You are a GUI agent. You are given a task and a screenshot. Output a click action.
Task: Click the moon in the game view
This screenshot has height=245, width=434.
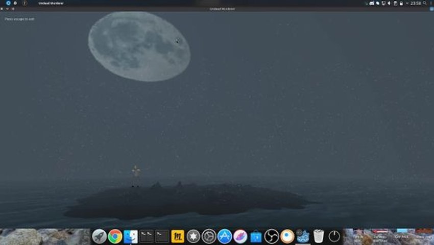[x=139, y=46]
